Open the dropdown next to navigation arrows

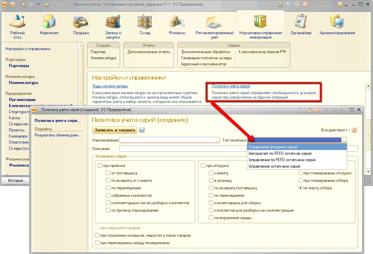coord(38,4)
